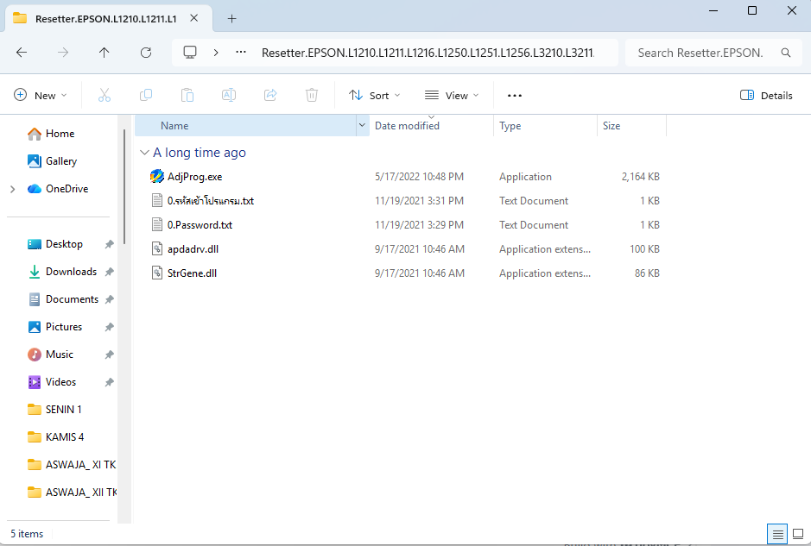Click the Cut scissors icon
This screenshot has width=811, height=546.
pyautogui.click(x=105, y=96)
